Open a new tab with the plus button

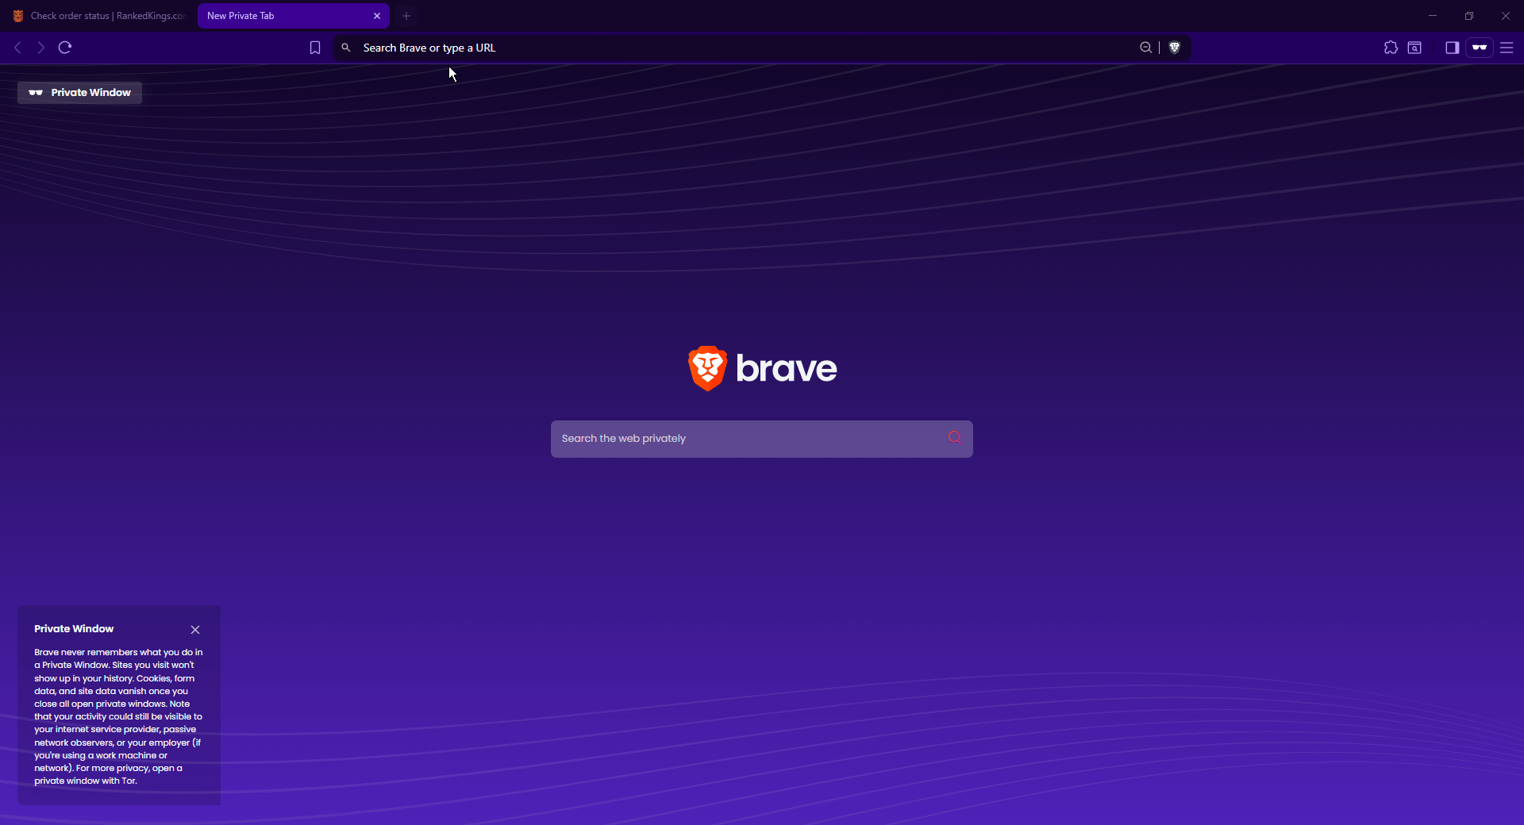coord(406,16)
